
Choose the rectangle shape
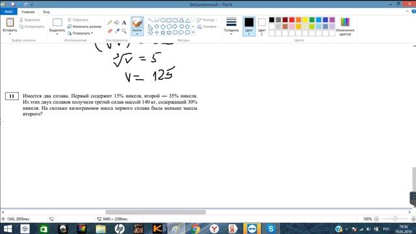[169, 20]
